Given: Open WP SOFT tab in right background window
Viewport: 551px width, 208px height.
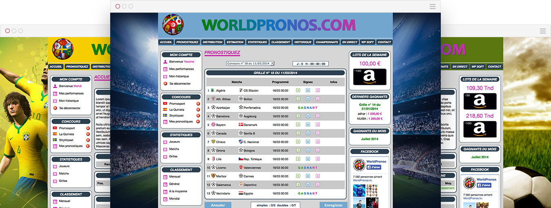Looking at the screenshot, I should 478,66.
